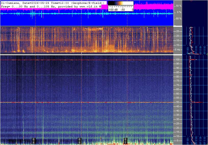Viewport: 208px width, 145px height.
Task: Click the 25 label on geophone 0-30 Hz axis
Action: tap(177, 31)
